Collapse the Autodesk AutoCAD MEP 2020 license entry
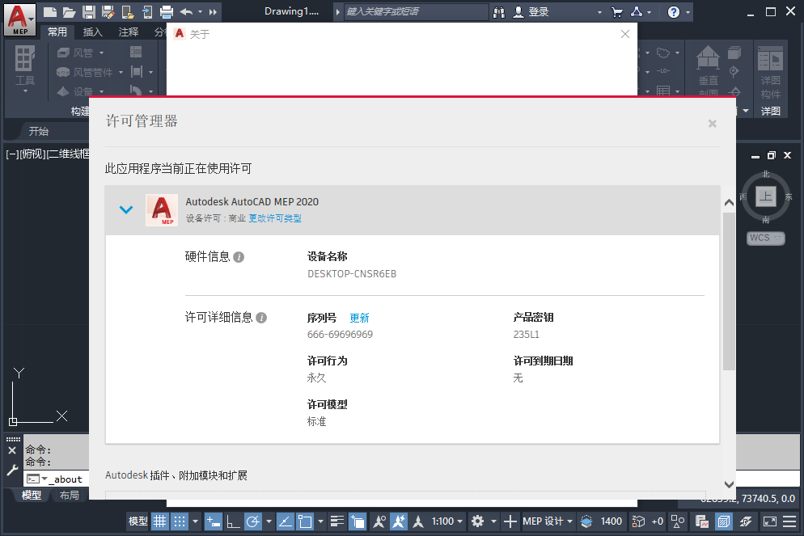 pyautogui.click(x=125, y=209)
